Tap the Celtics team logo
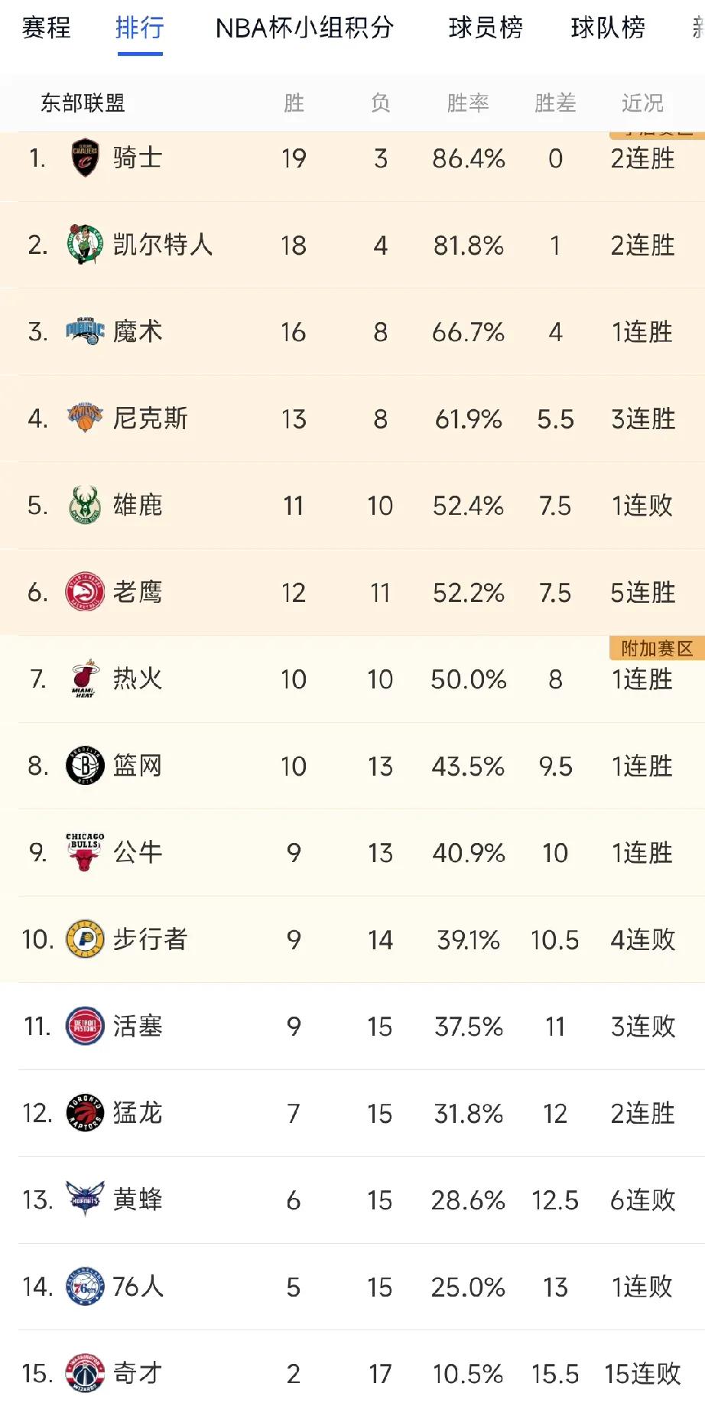 click(85, 245)
